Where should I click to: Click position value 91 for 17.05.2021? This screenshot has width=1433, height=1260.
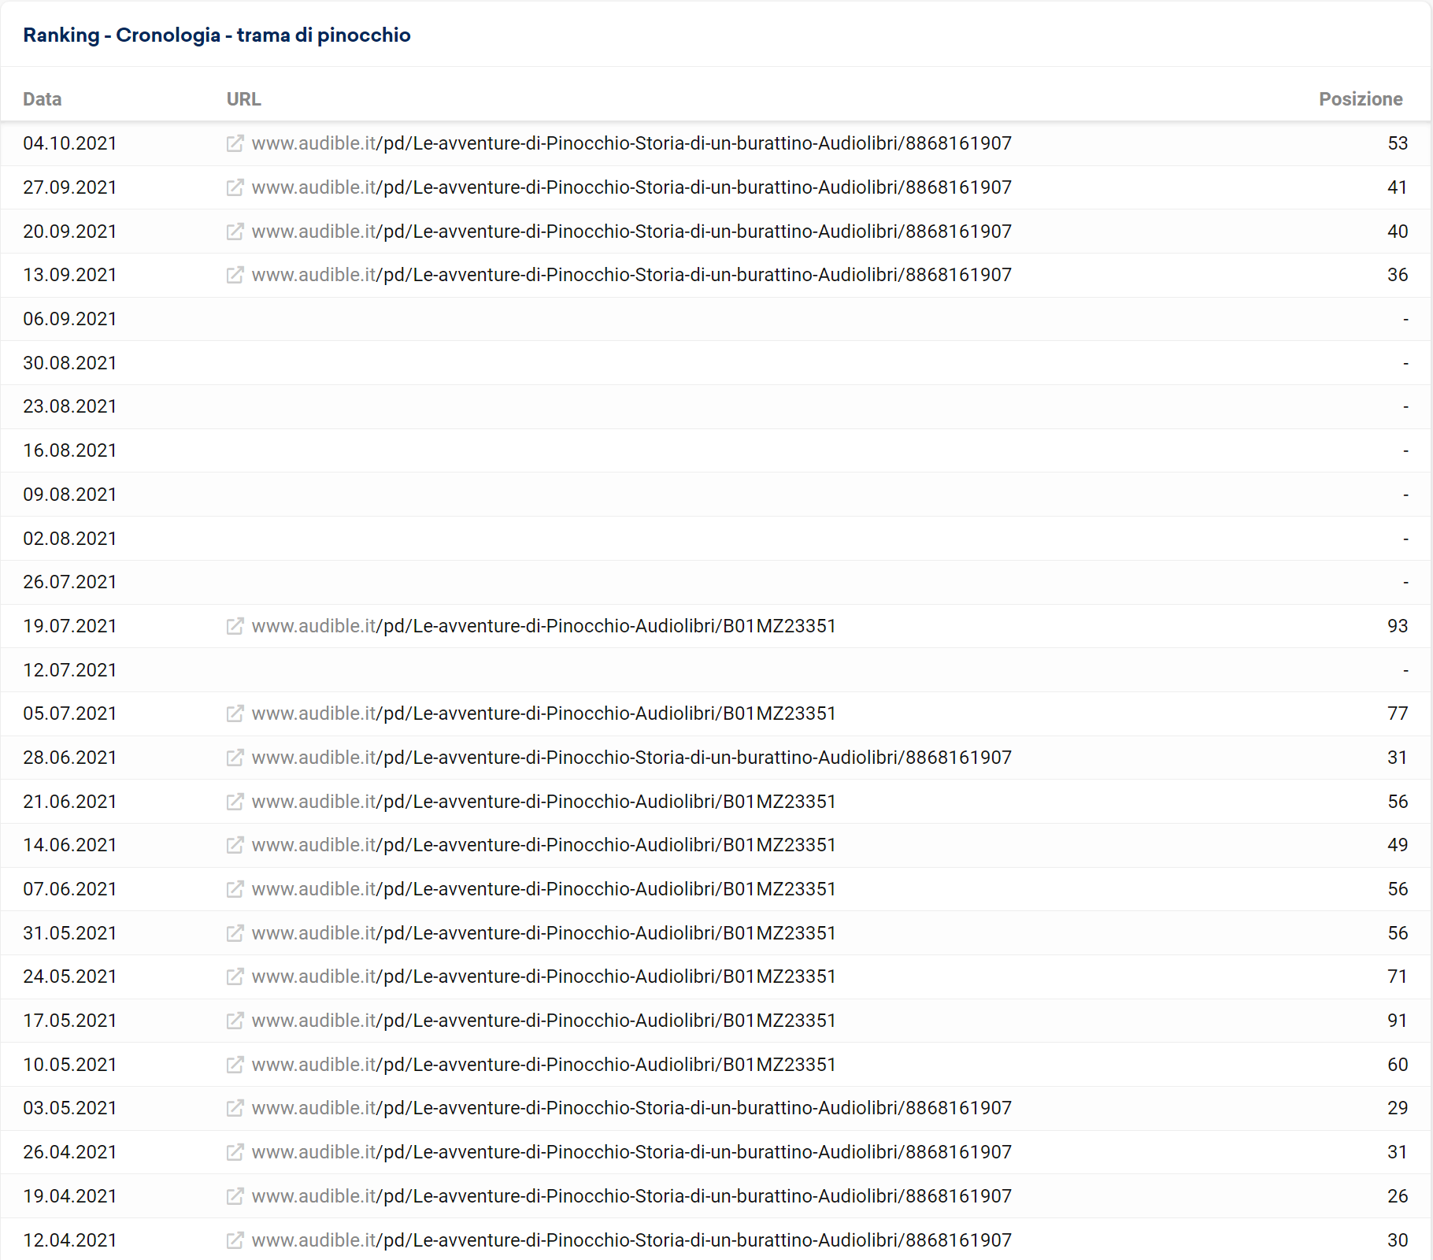[1398, 1021]
